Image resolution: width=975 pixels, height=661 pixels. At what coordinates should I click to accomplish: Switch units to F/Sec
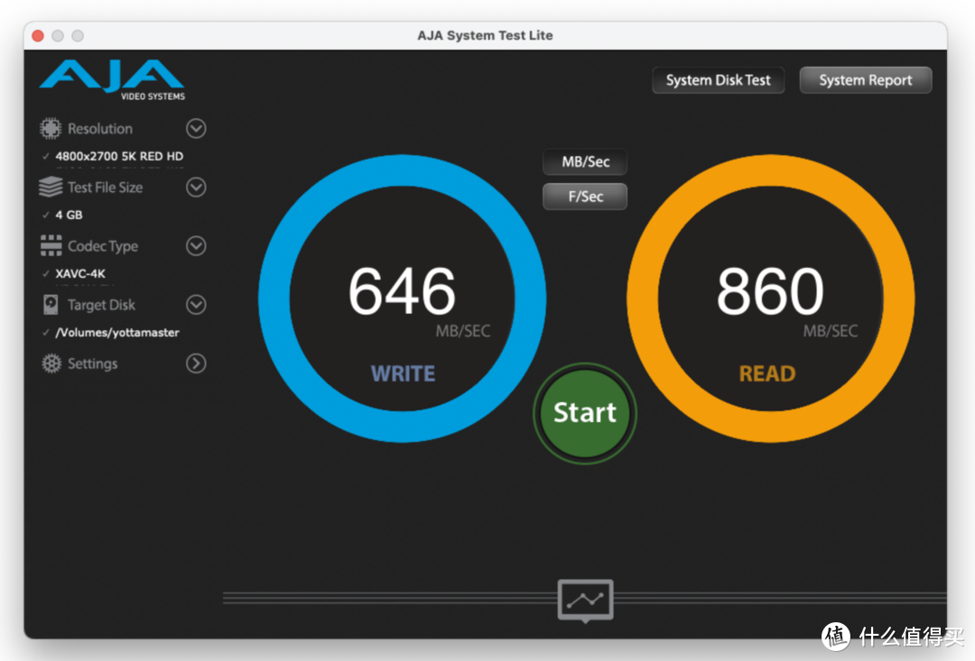585,197
